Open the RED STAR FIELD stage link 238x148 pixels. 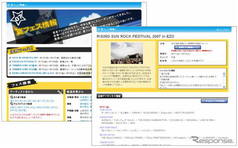(108, 128)
